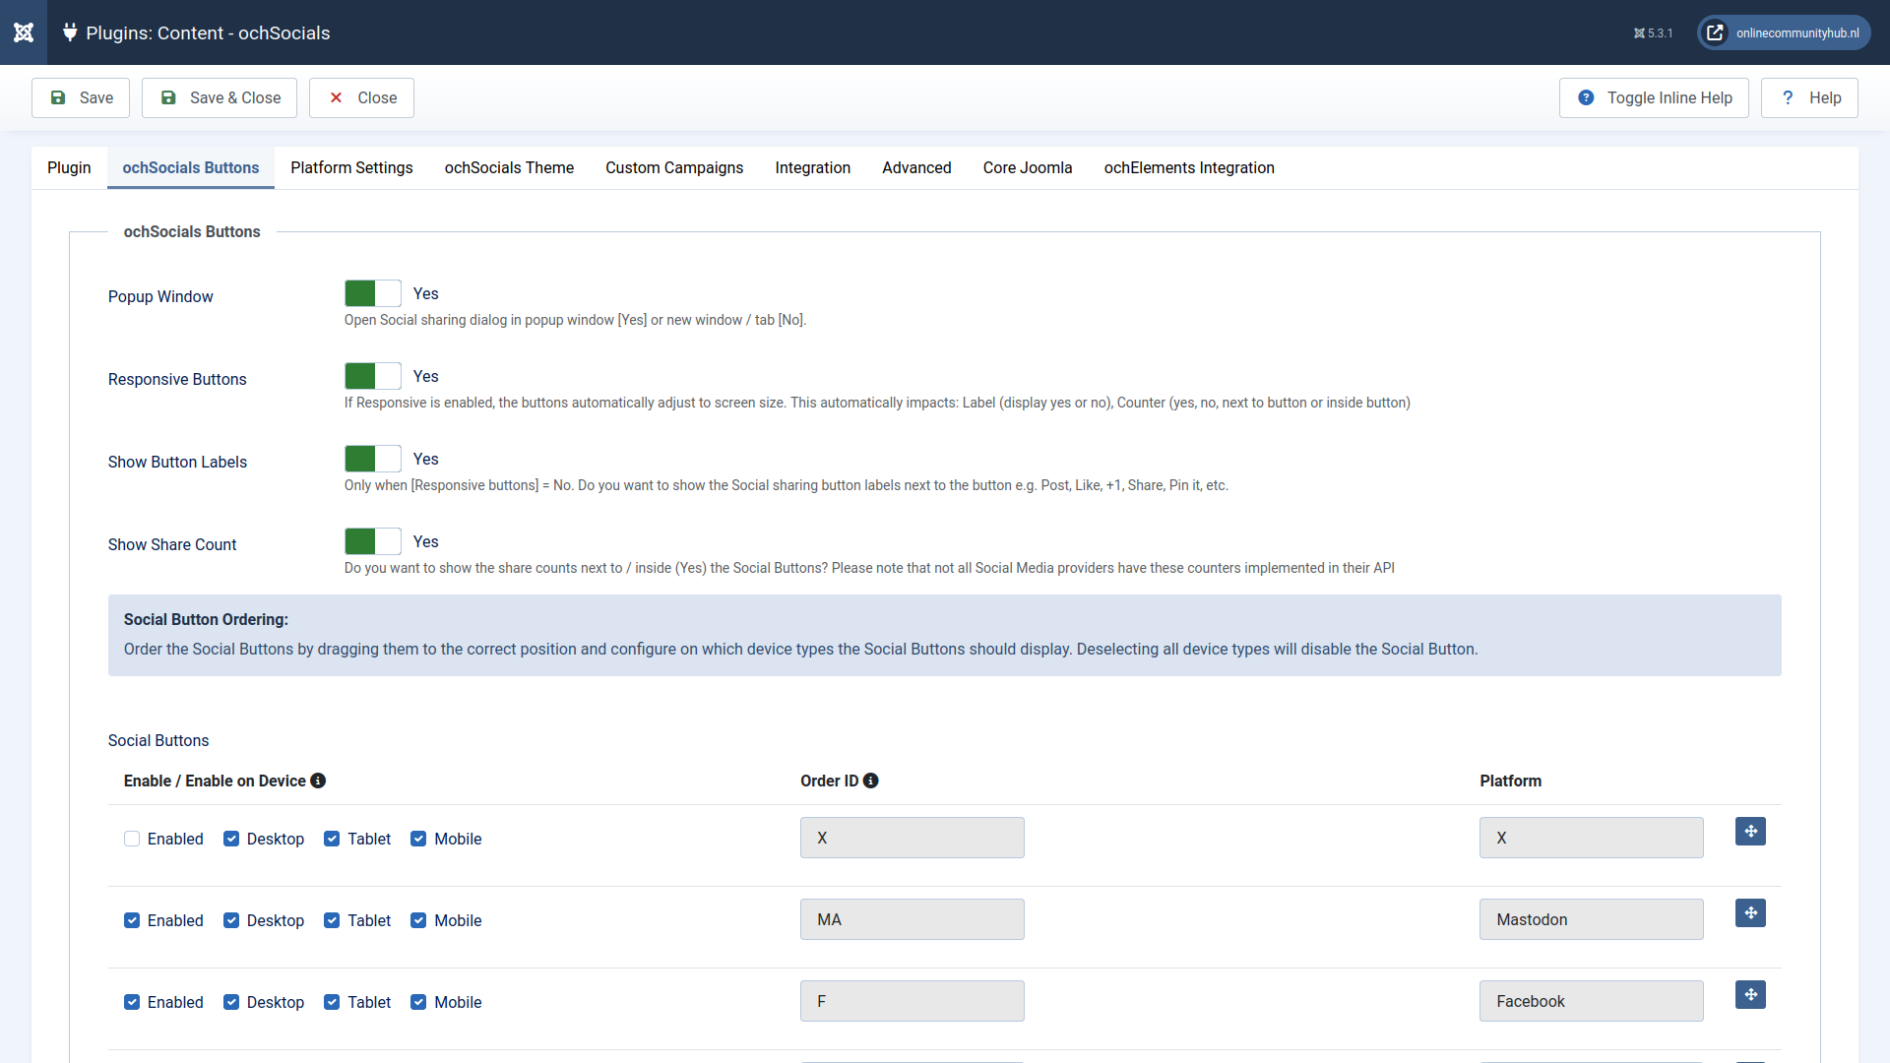Check Enabled checkbox in X row
Image resolution: width=1890 pixels, height=1063 pixels.
coord(132,839)
